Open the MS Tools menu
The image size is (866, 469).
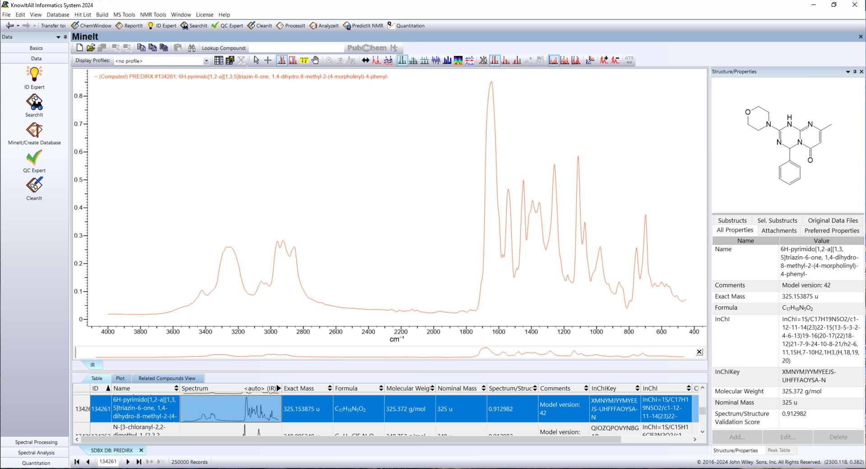(x=124, y=14)
